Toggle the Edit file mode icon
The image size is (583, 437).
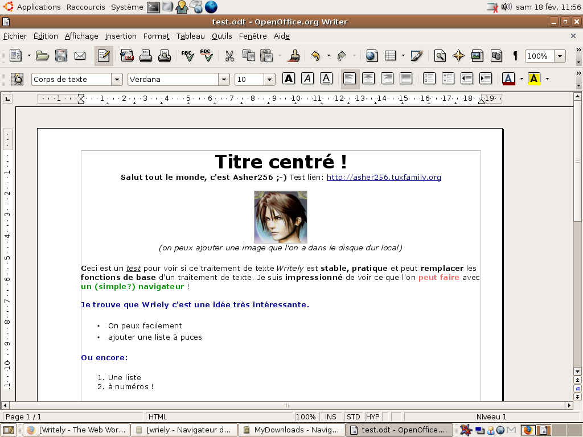(104, 56)
